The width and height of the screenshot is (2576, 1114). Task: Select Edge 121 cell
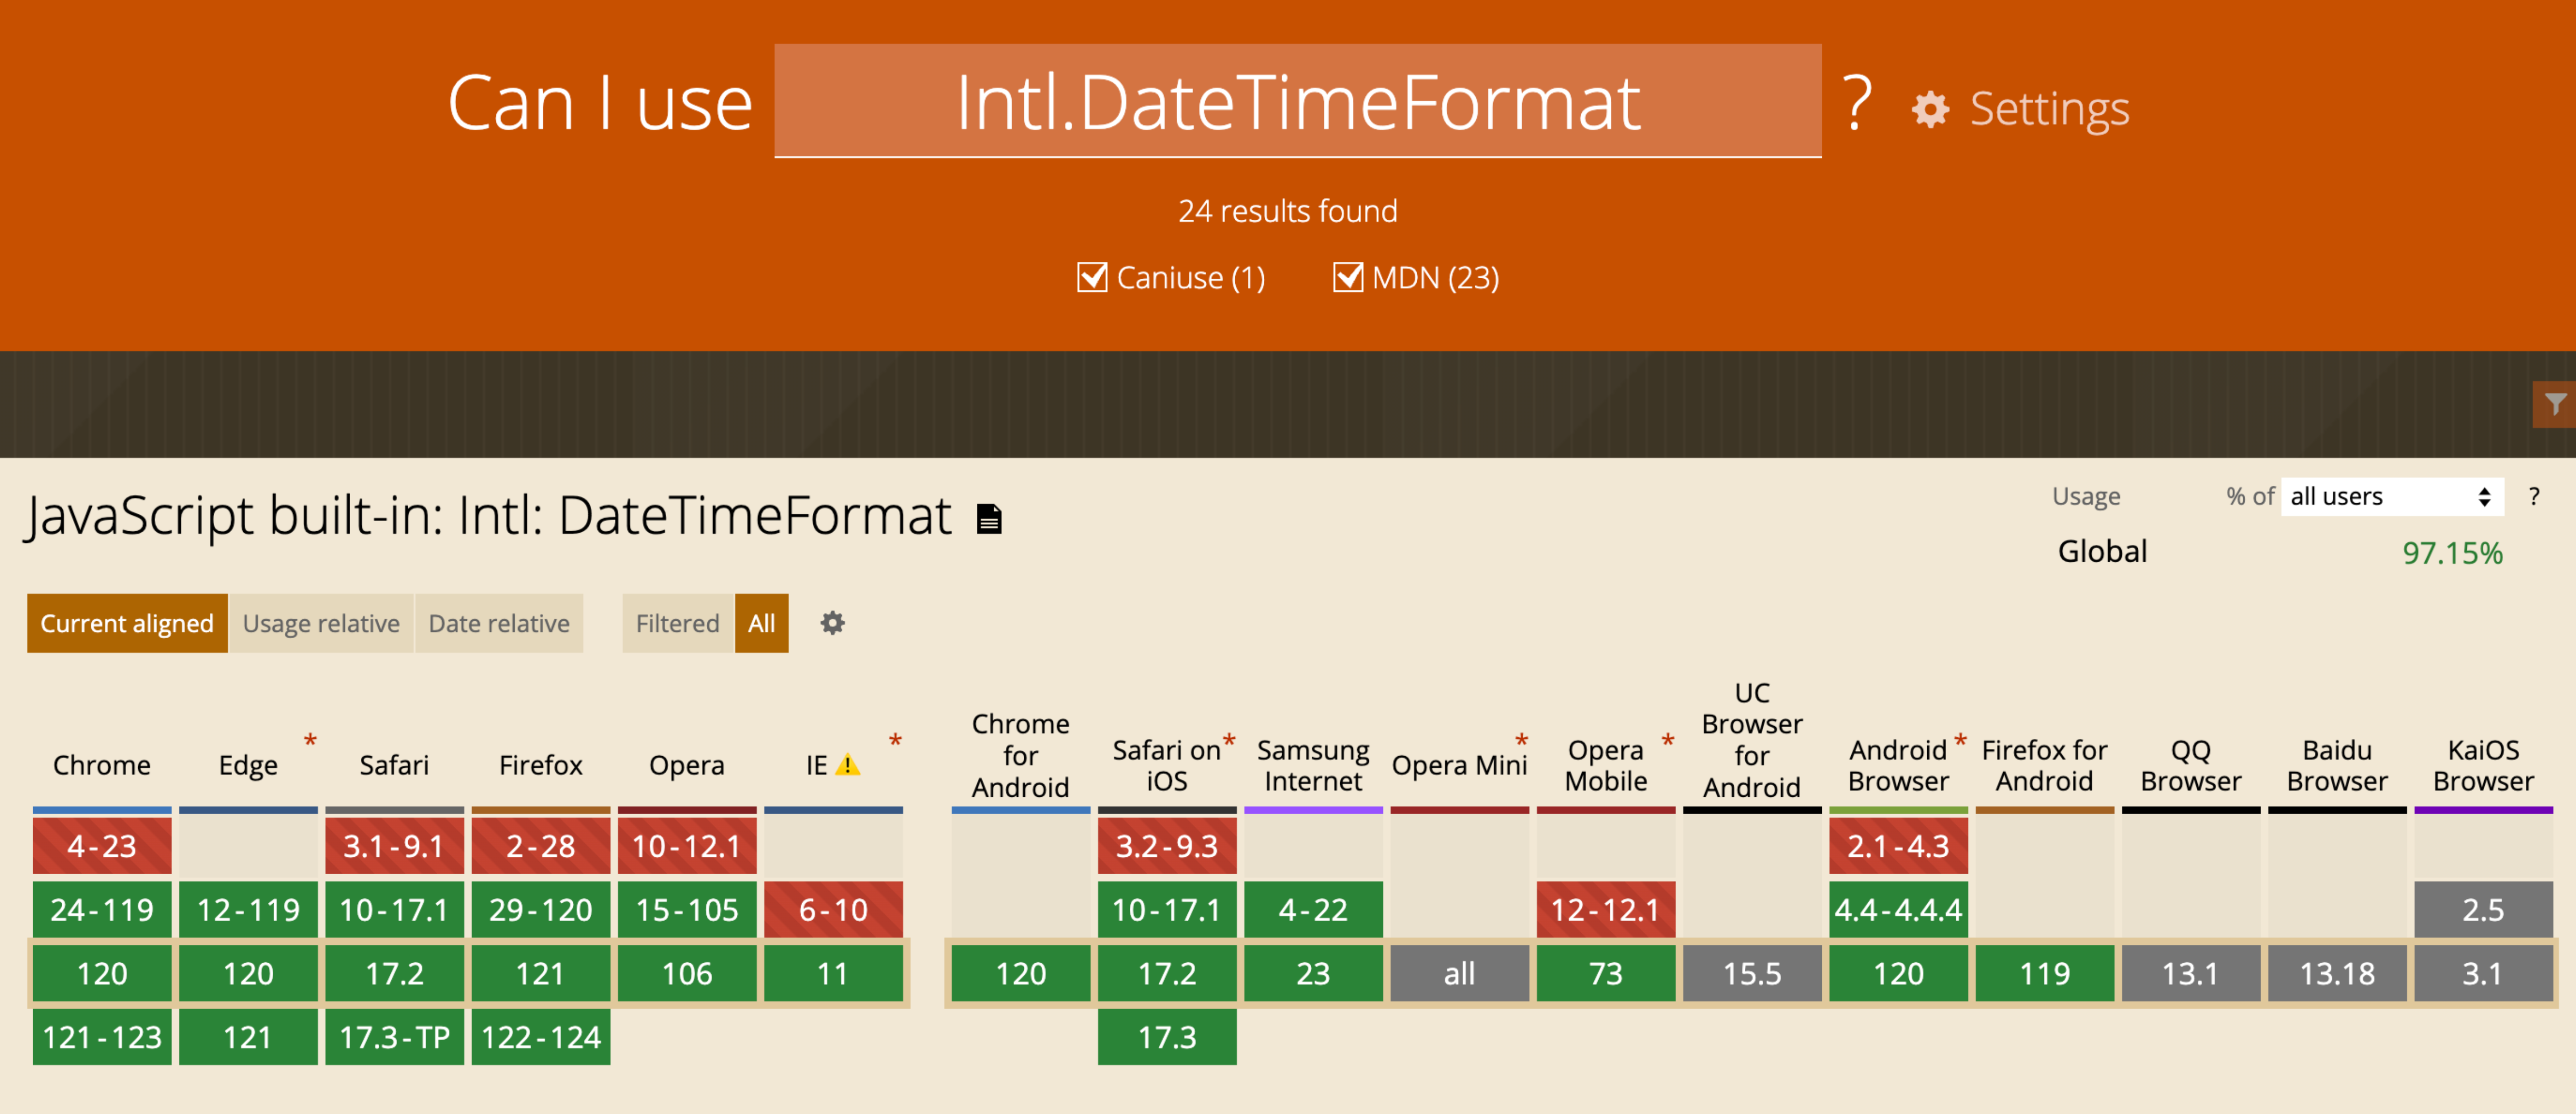248,1037
